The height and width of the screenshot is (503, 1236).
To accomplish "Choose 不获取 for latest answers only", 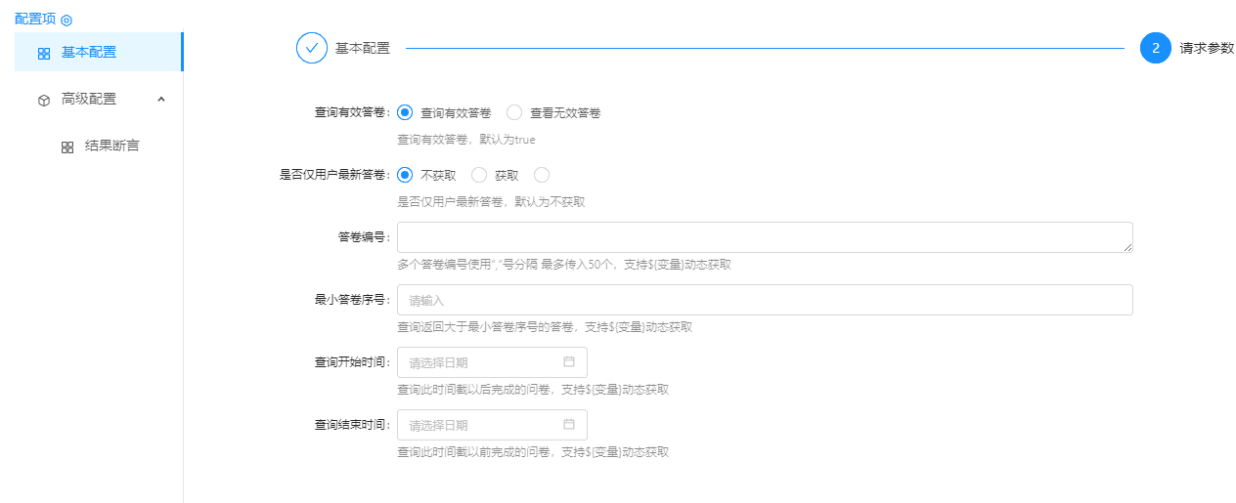I will click(x=405, y=175).
